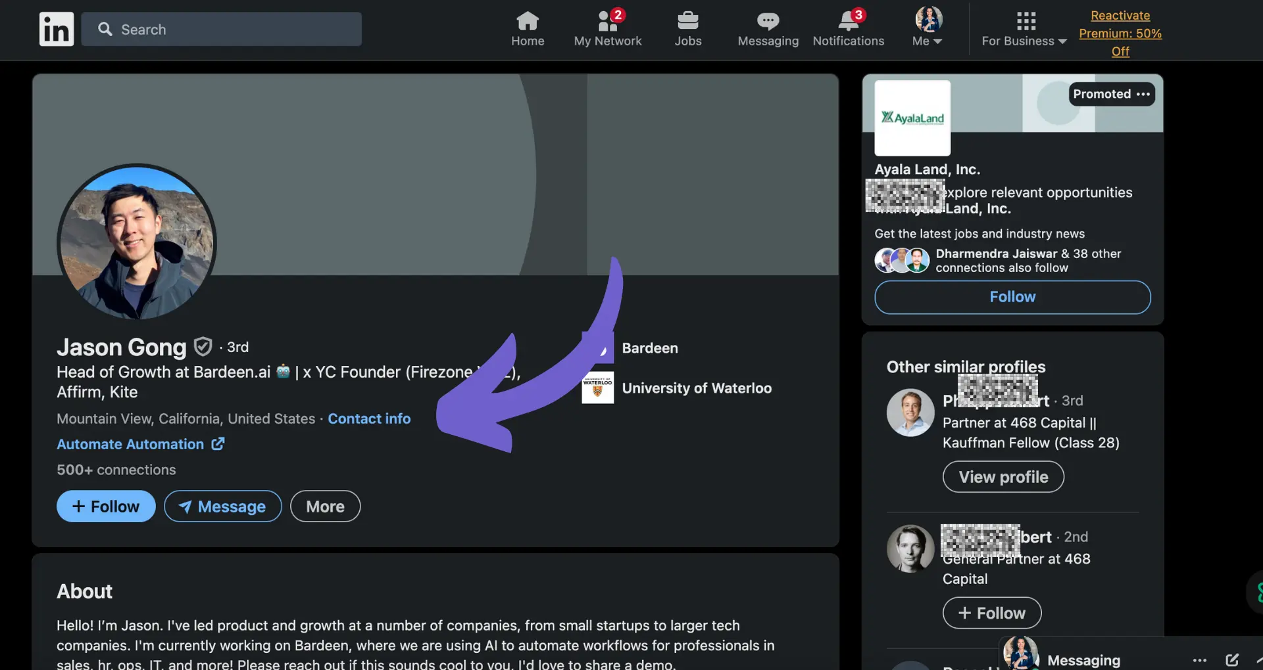Click Dharmendra Jaiswar connections avatars
Image resolution: width=1263 pixels, height=670 pixels.
(x=902, y=260)
